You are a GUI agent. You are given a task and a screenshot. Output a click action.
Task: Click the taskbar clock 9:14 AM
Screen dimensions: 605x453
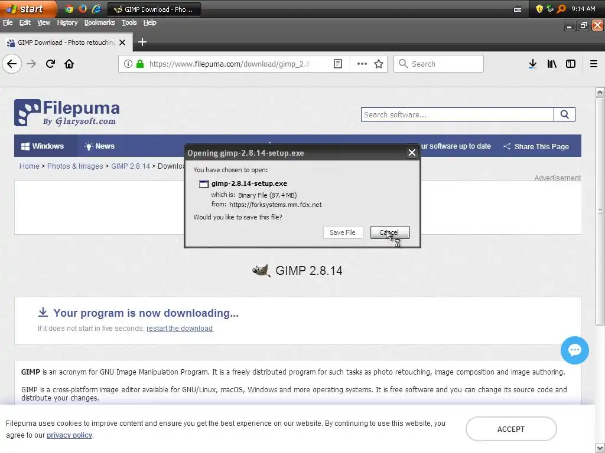click(x=583, y=9)
